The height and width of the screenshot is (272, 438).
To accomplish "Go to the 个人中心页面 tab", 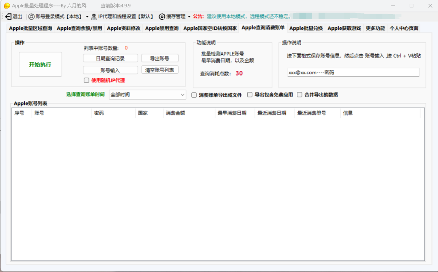I will pos(403,29).
